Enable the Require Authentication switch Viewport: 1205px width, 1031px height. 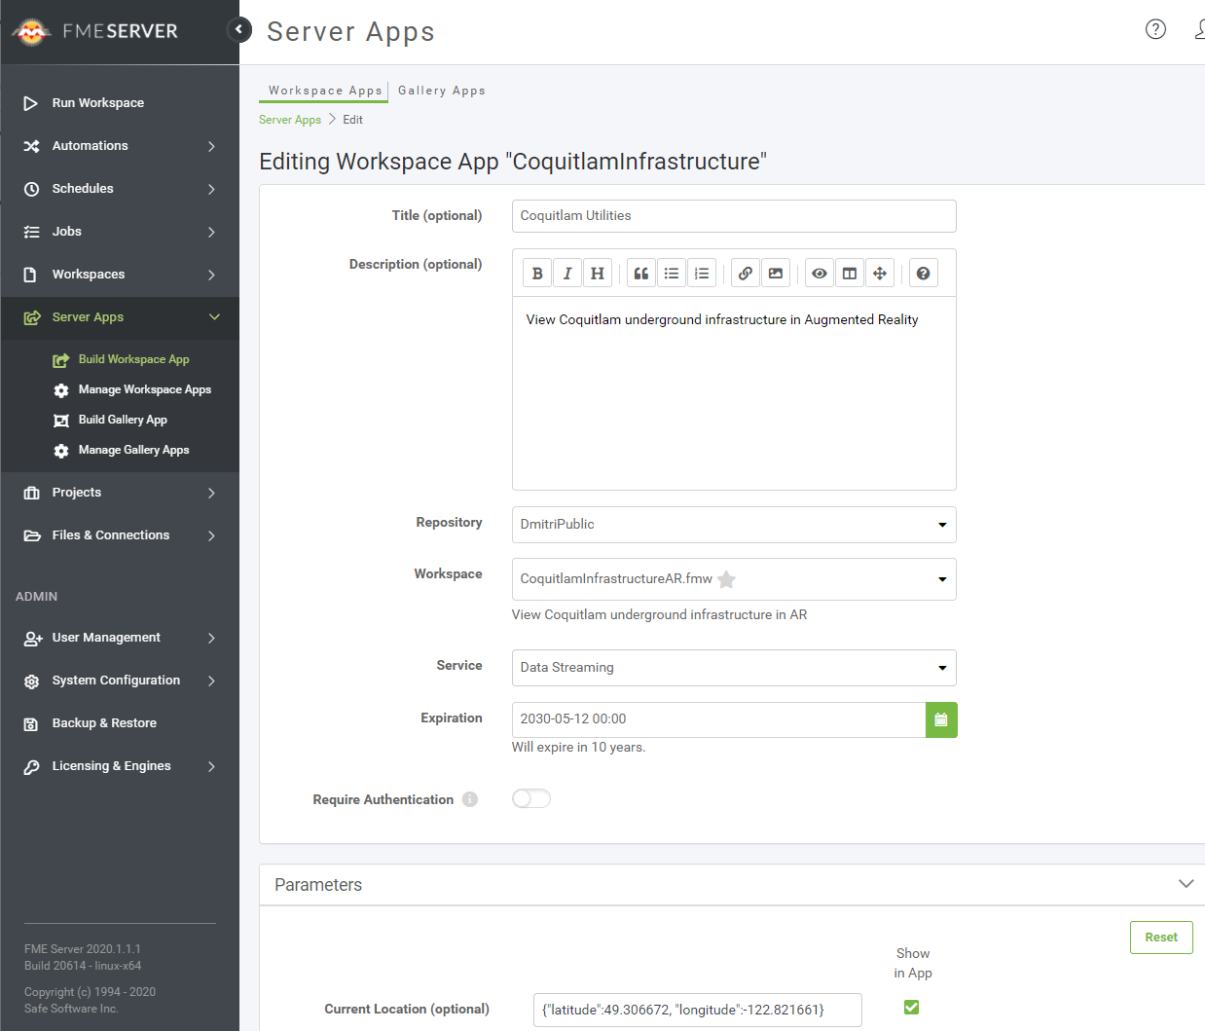click(x=531, y=798)
